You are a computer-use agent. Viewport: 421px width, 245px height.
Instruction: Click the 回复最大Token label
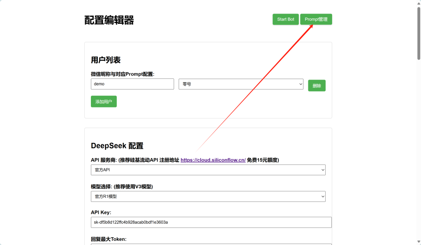tap(109, 239)
